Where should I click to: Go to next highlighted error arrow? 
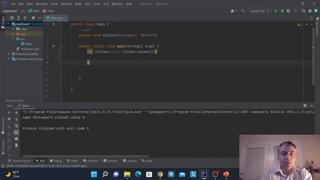[311, 24]
